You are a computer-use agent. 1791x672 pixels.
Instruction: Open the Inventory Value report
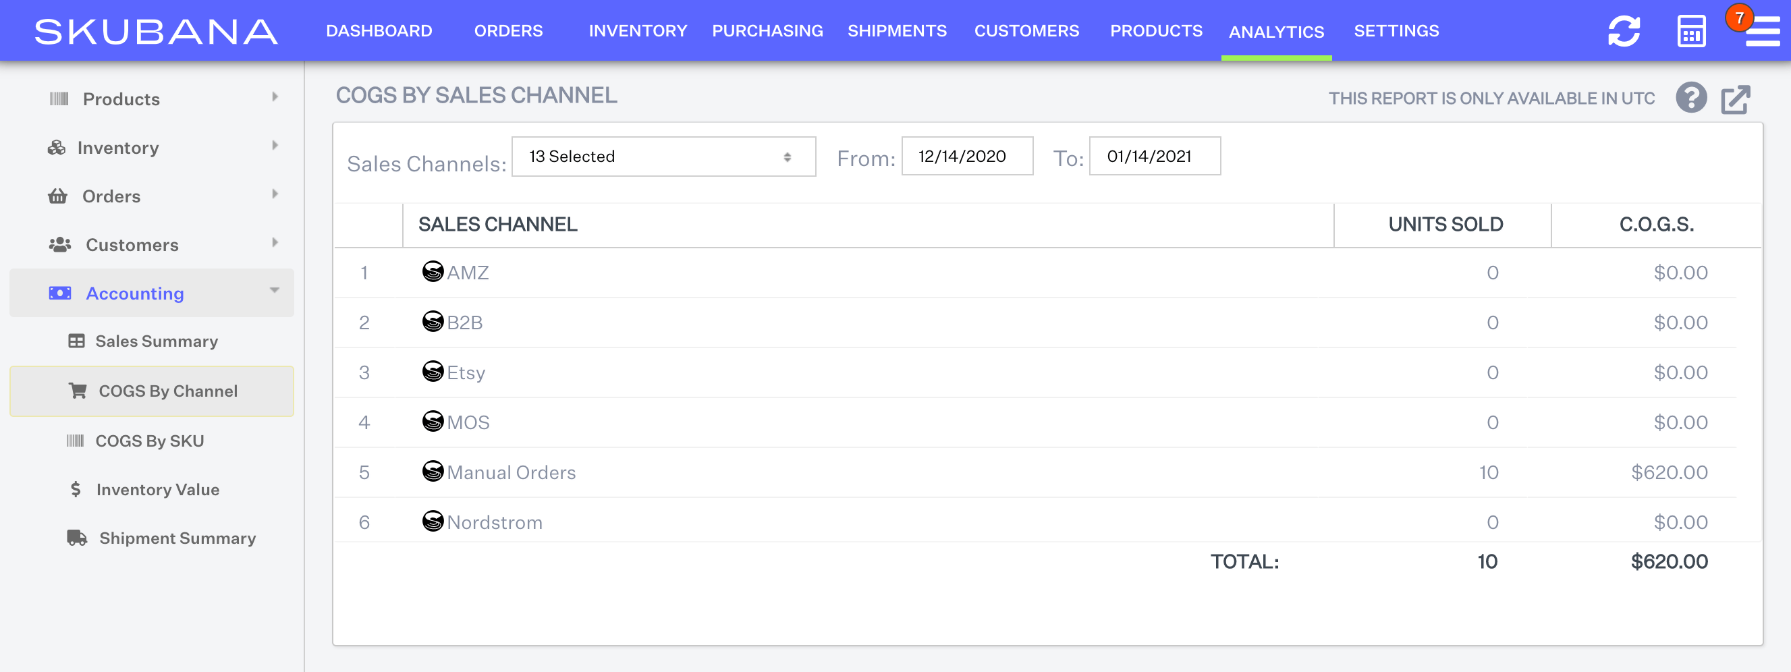[158, 489]
